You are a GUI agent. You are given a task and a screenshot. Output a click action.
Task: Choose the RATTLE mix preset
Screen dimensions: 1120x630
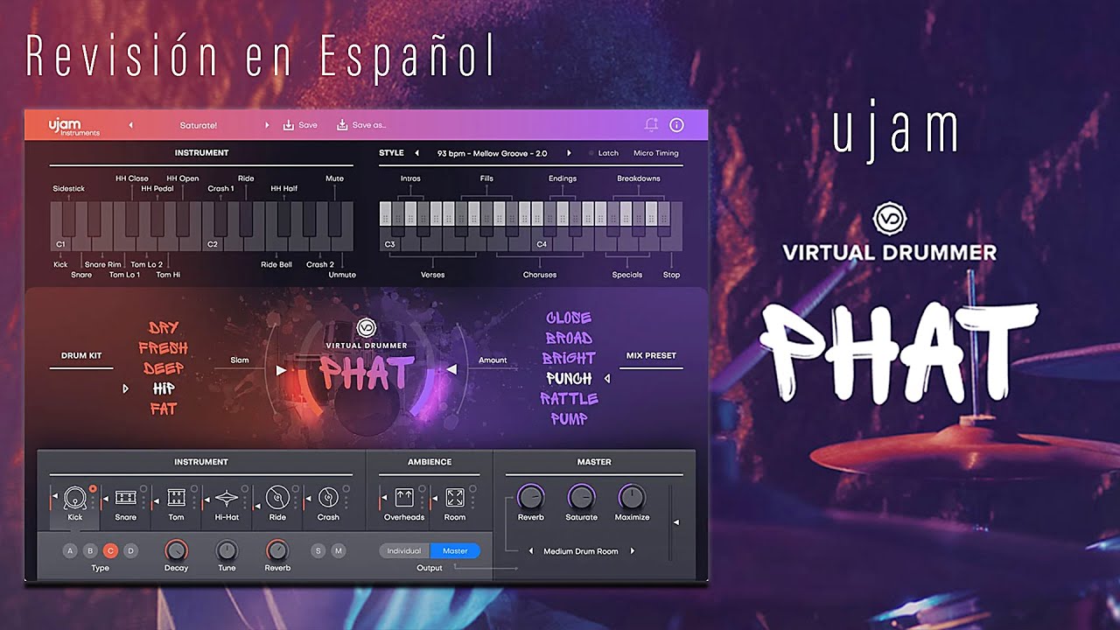pyautogui.click(x=569, y=399)
